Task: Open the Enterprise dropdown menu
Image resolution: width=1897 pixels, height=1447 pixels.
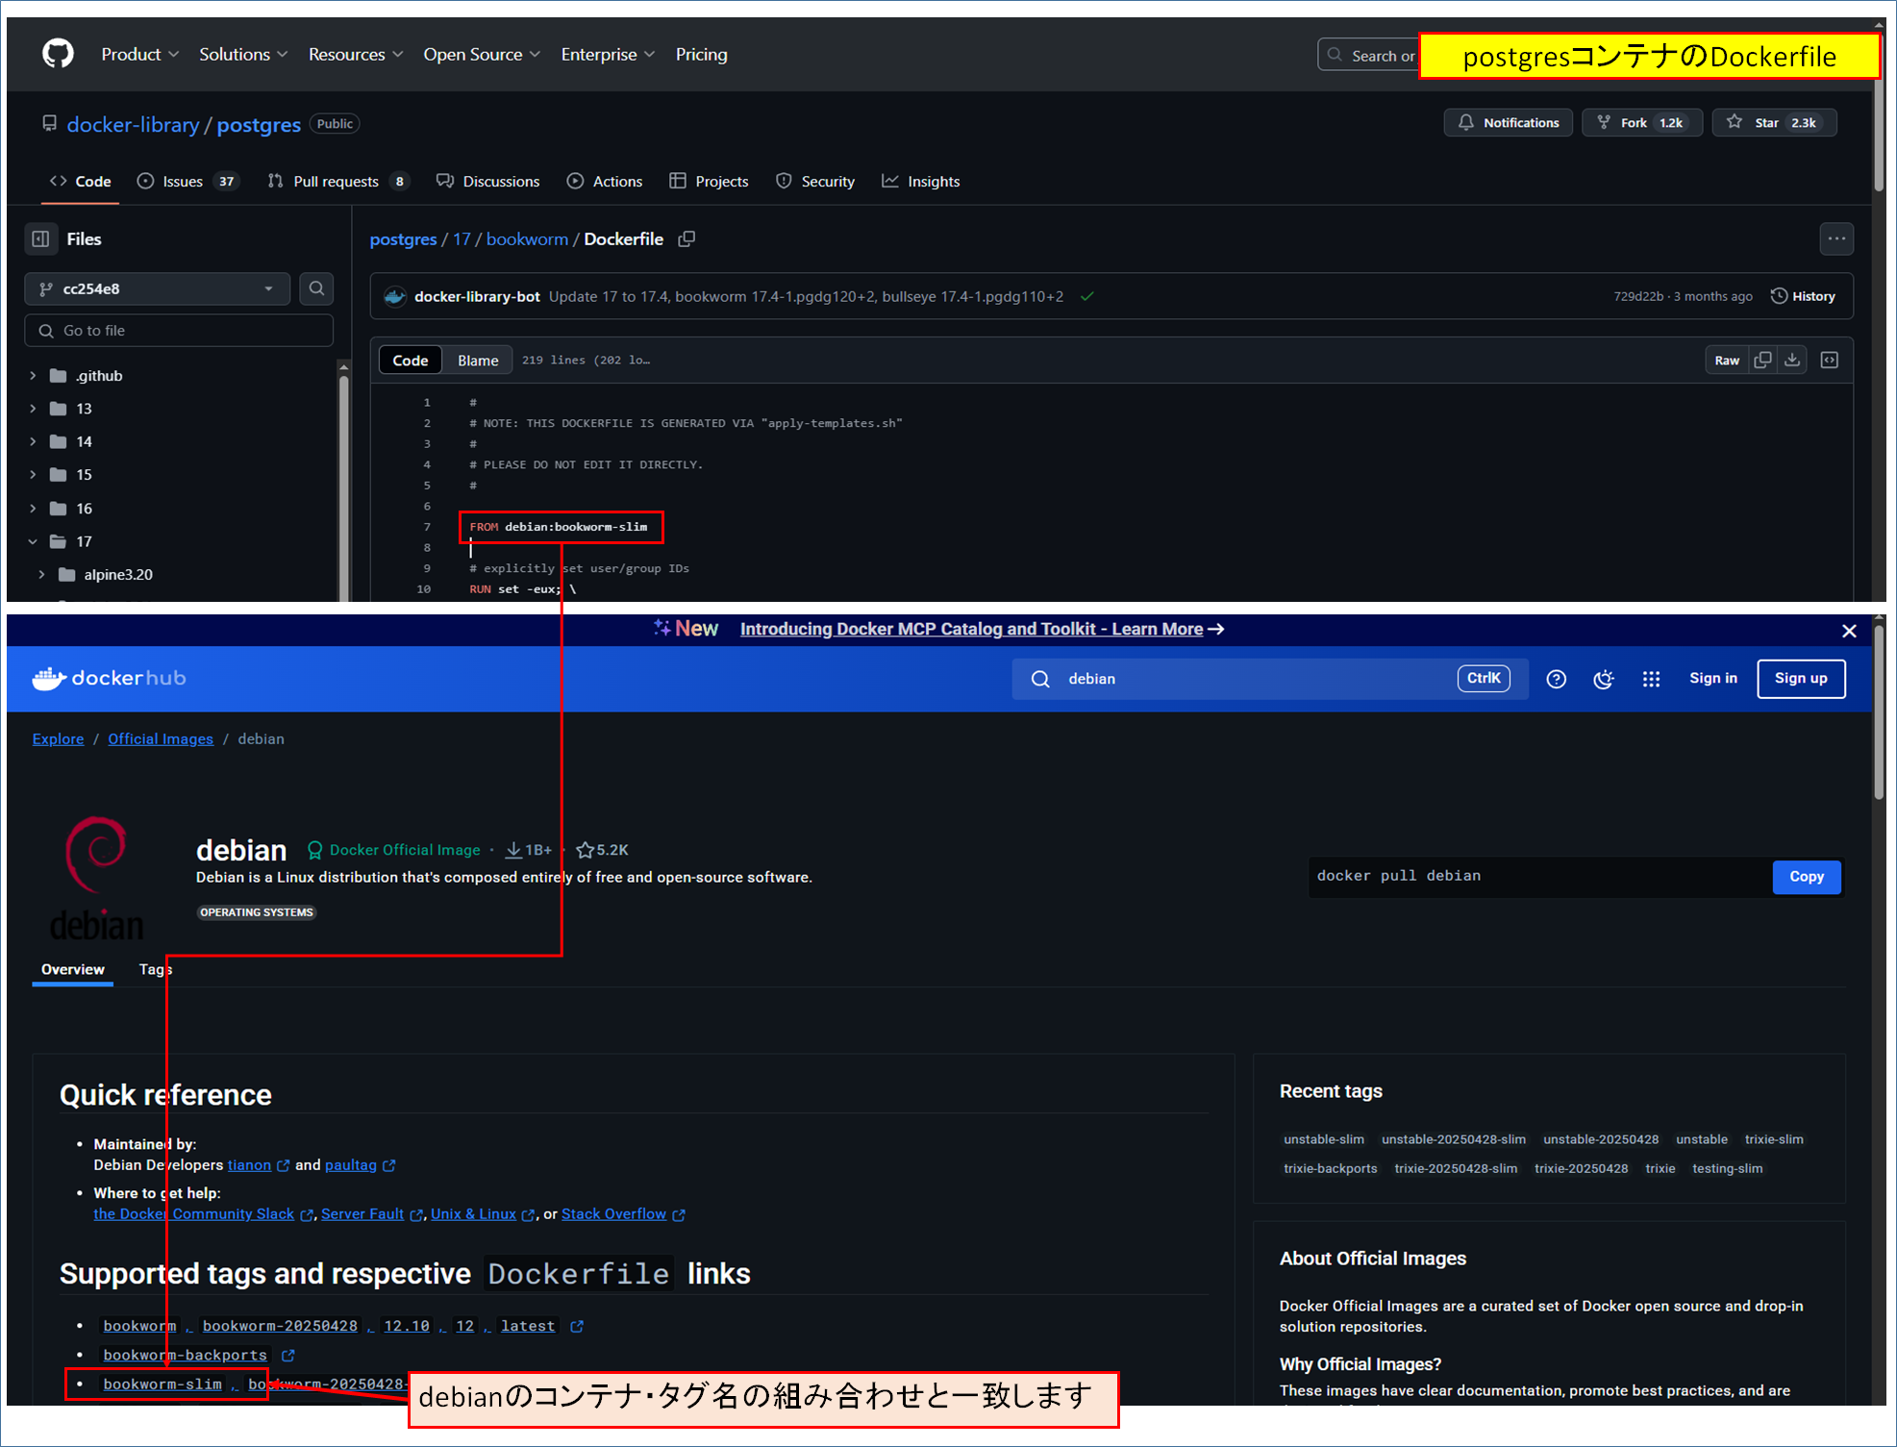Action: tap(608, 55)
